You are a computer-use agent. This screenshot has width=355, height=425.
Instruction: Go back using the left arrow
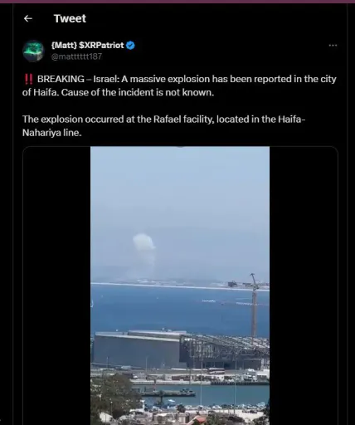point(28,18)
